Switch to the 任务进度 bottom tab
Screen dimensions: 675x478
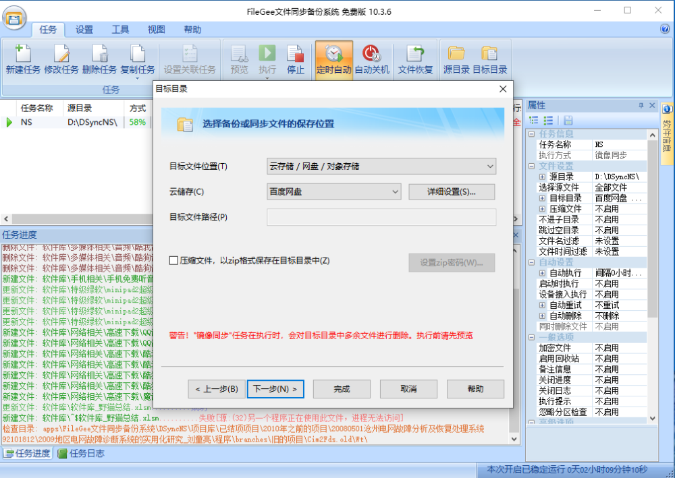coord(28,453)
